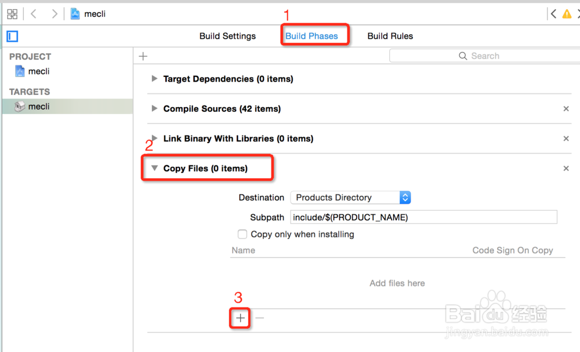Collapse the Copy Files section
The width and height of the screenshot is (580, 352).
154,168
